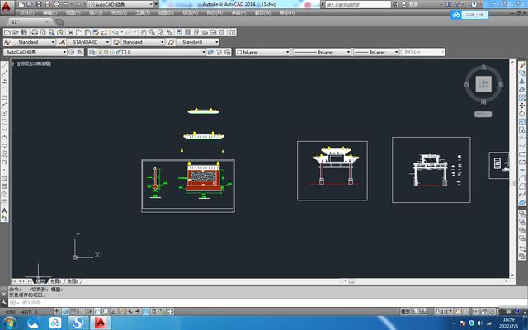
Task: Click the Circle draw tool
Action: (x=5, y=113)
